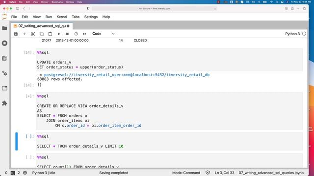This screenshot has height=176, width=314.
Task: Click 'Saving completed' status message
Action: [113, 173]
